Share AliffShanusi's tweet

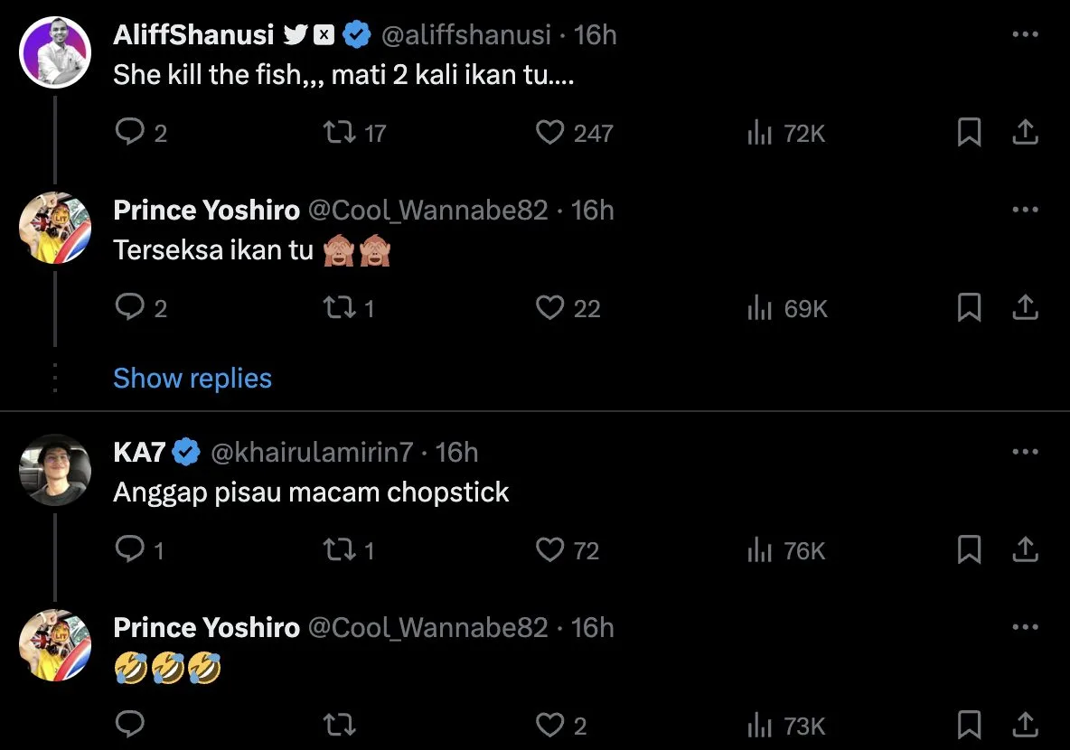(x=1024, y=134)
